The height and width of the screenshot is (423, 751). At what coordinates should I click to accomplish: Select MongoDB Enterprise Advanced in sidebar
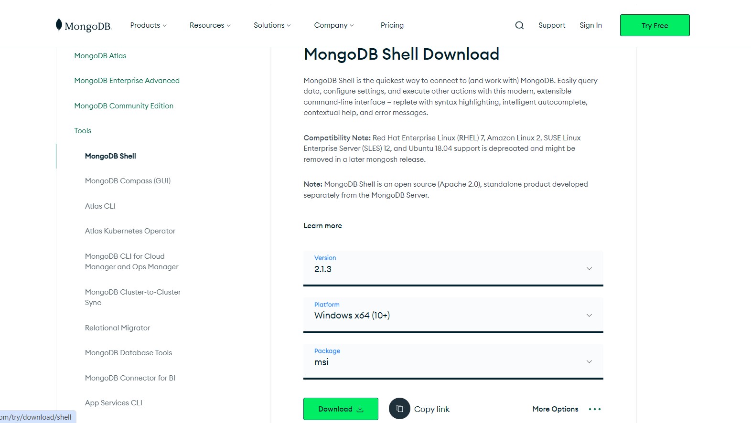pos(127,81)
